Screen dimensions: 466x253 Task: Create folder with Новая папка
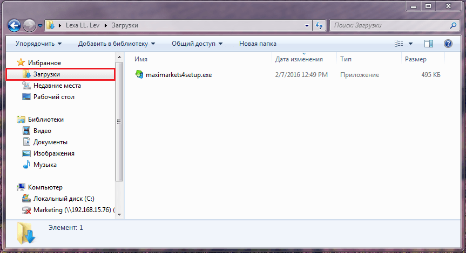(258, 44)
